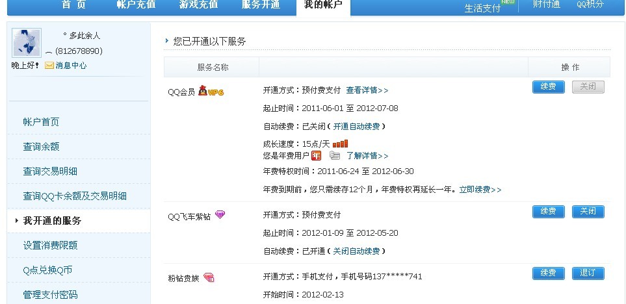Image resolution: width=626 pixels, height=304 pixels.
Task: Enable auto-renewal via 开通自动续费 link
Action: (x=356, y=127)
